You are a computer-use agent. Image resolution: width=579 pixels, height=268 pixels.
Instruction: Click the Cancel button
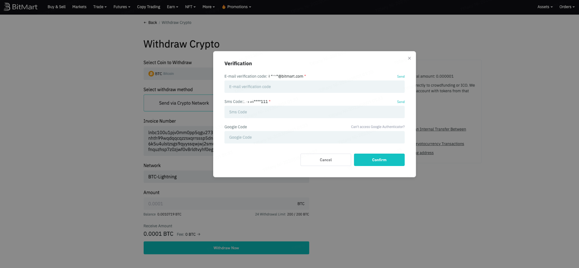tap(326, 160)
